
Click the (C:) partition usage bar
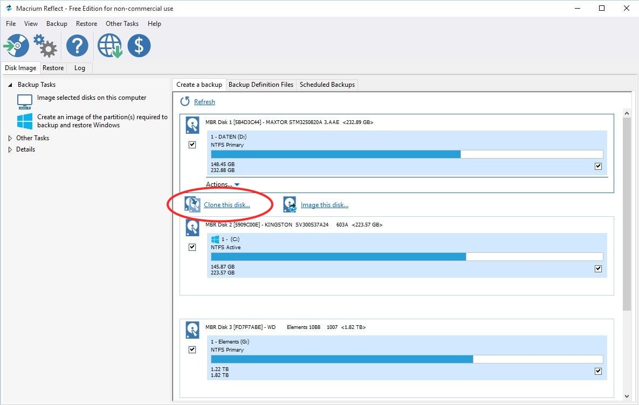407,257
